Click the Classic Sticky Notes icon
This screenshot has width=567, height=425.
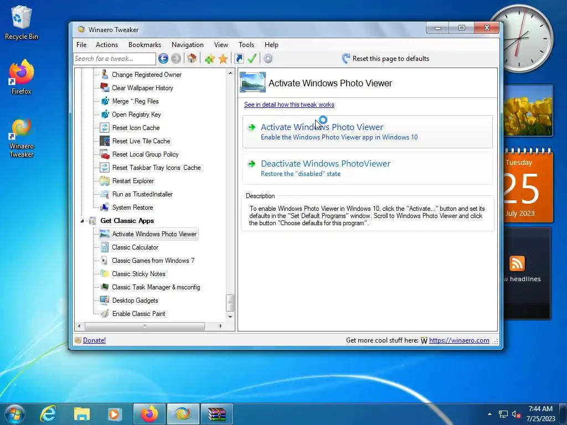(105, 273)
